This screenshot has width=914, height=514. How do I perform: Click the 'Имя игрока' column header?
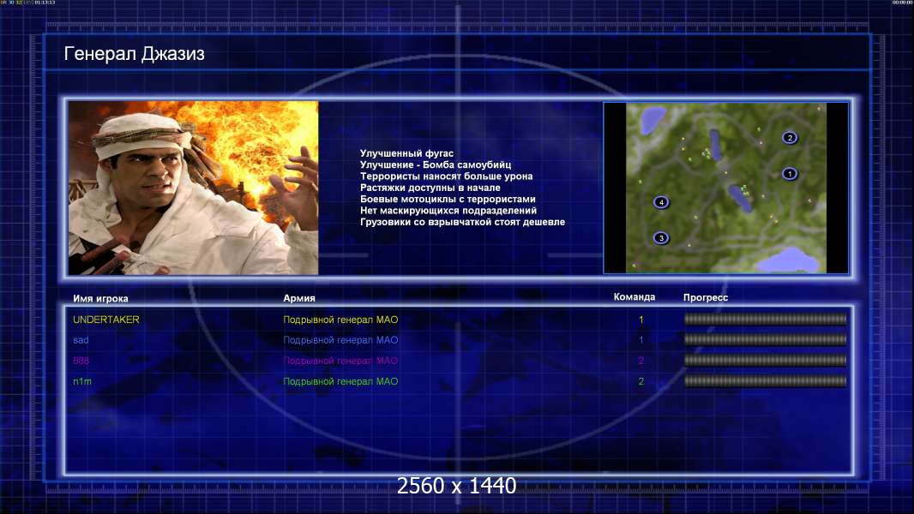[x=100, y=298]
